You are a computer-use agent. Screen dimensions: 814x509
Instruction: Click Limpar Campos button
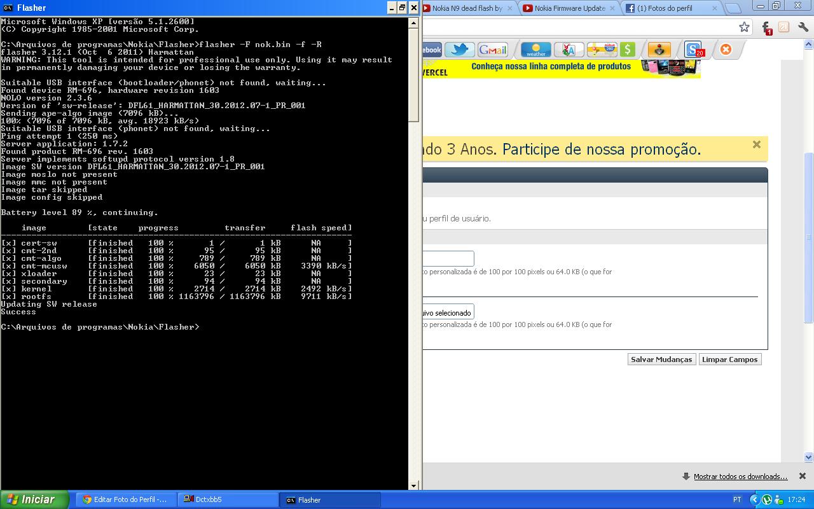pos(729,359)
